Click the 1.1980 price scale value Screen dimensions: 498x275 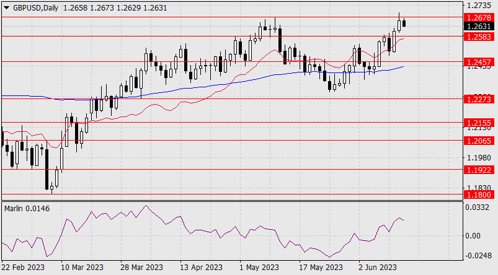(x=479, y=158)
